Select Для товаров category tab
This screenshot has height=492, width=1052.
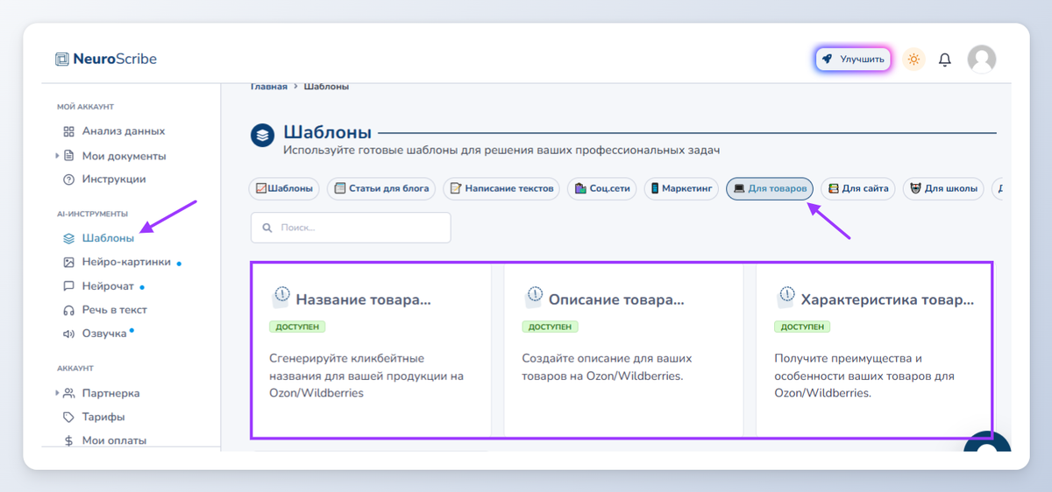click(770, 188)
